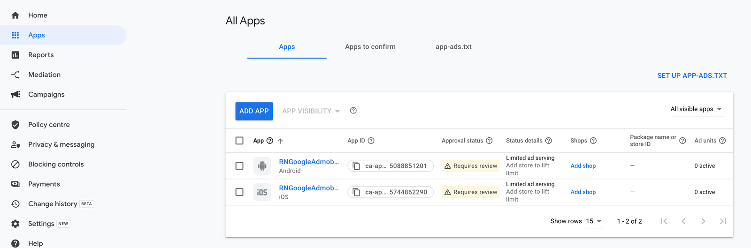Click help icon beside App ID header
The height and width of the screenshot is (248, 751).
pyautogui.click(x=371, y=141)
